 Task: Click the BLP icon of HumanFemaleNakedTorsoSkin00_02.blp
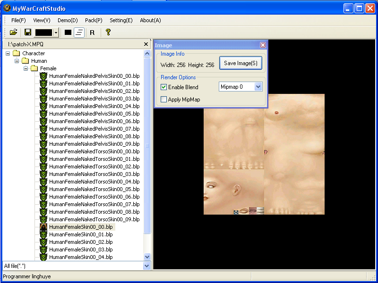pyautogui.click(x=43, y=166)
